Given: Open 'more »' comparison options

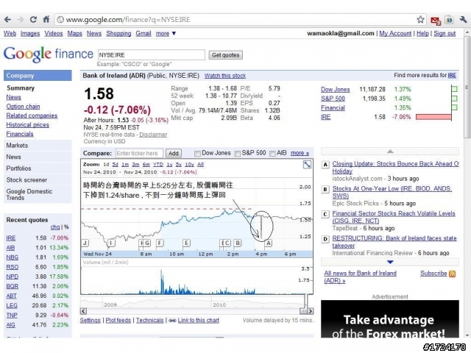Looking at the screenshot, I should pos(300,153).
